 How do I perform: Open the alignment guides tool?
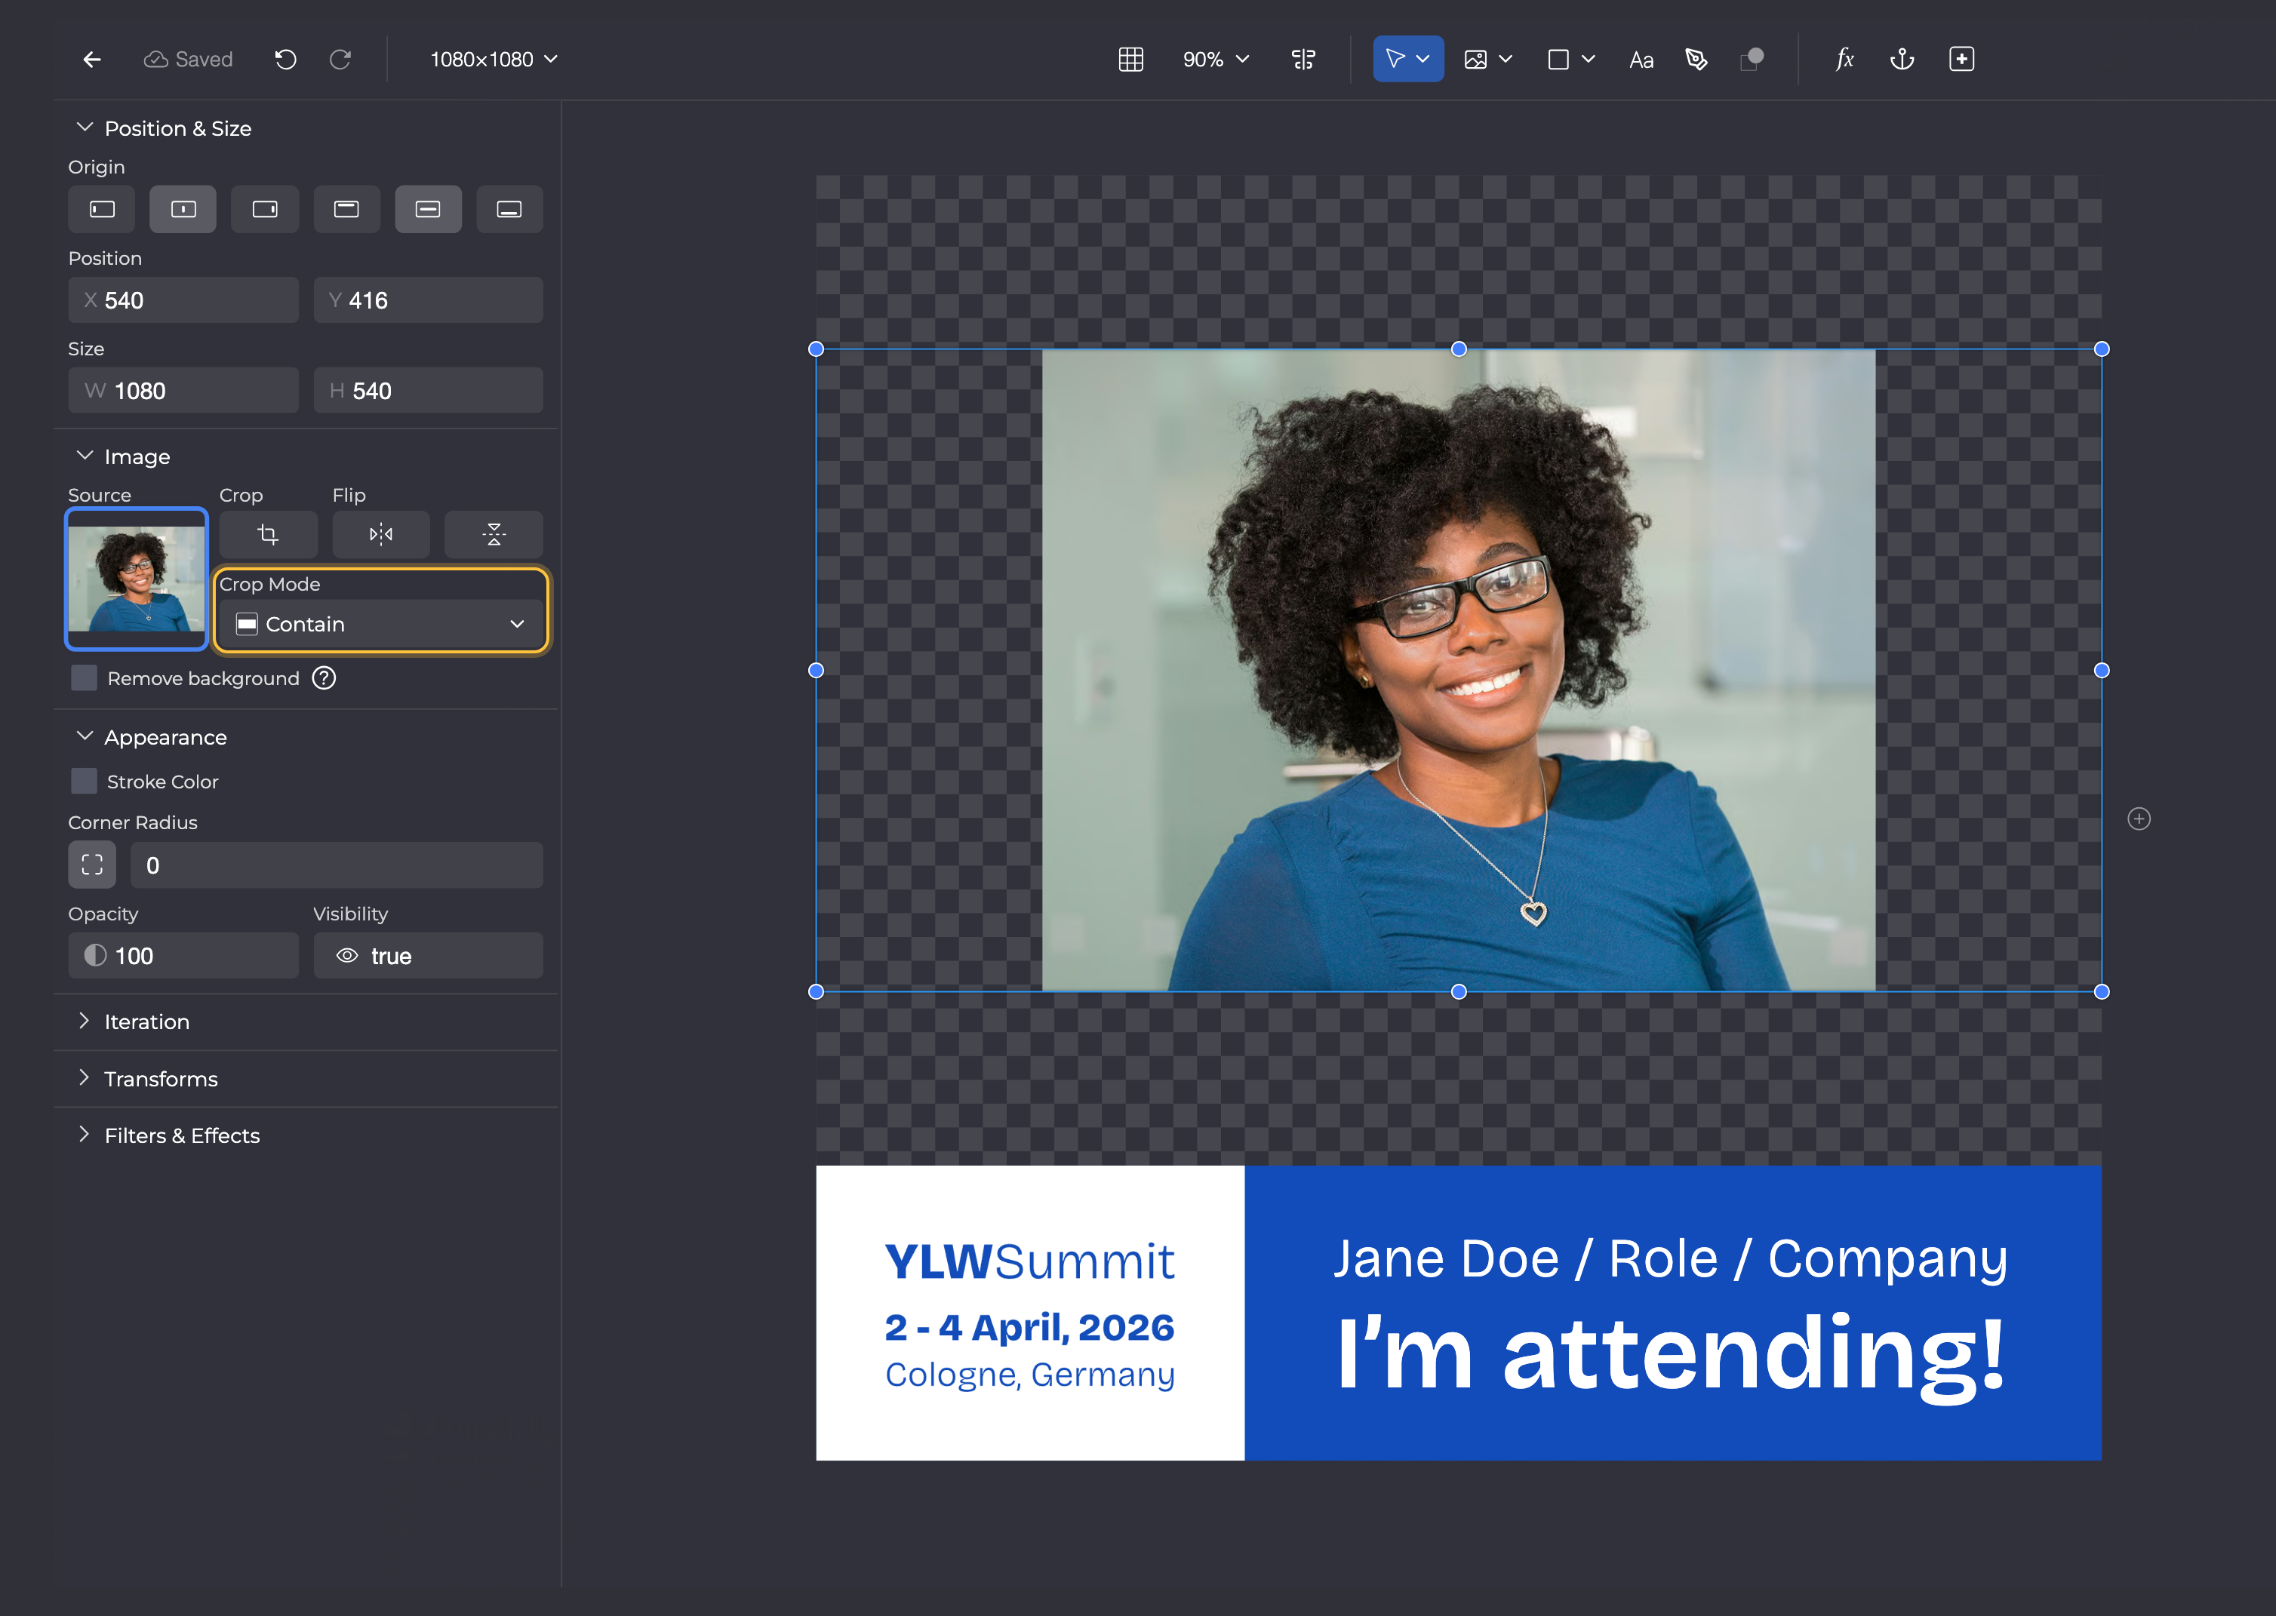[1303, 60]
